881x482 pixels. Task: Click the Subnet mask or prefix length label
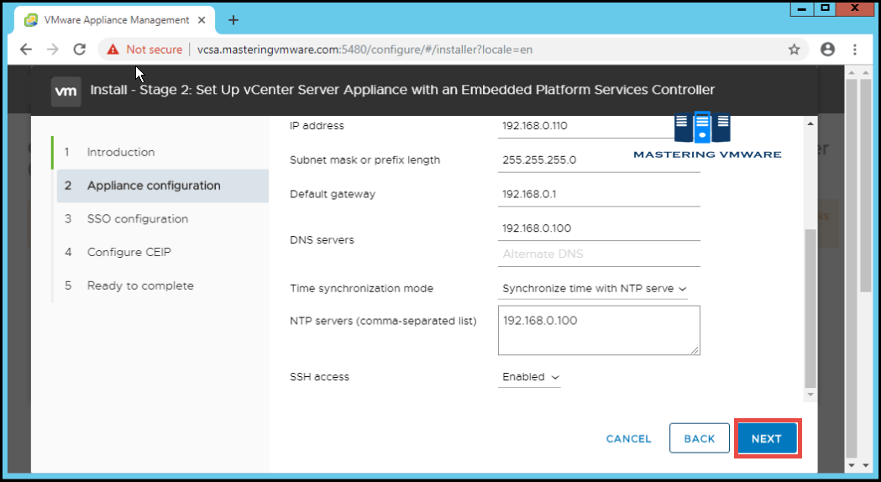click(364, 160)
